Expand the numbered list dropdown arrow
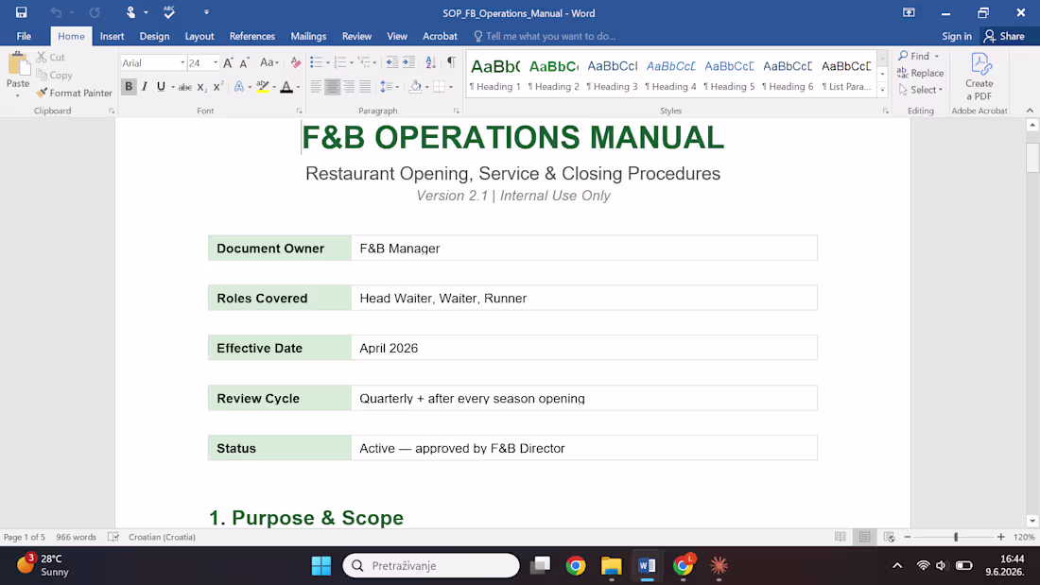1040x585 pixels. [352, 63]
